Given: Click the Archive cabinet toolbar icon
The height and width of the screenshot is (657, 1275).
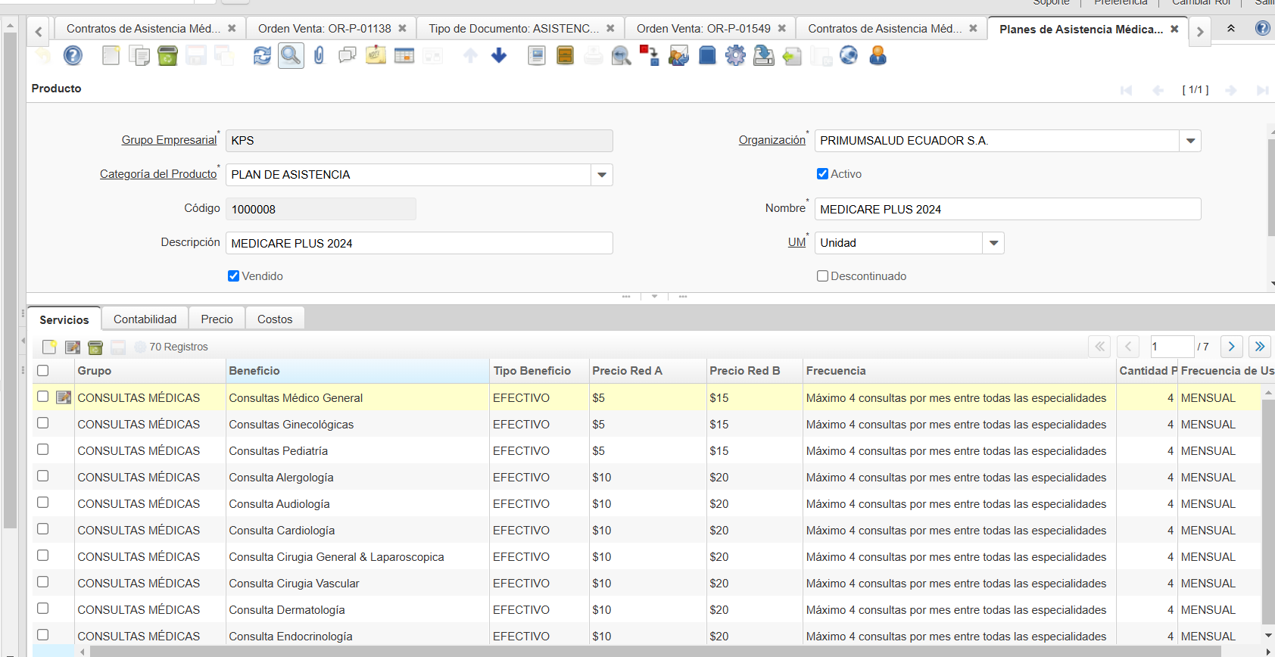Looking at the screenshot, I should (565, 55).
